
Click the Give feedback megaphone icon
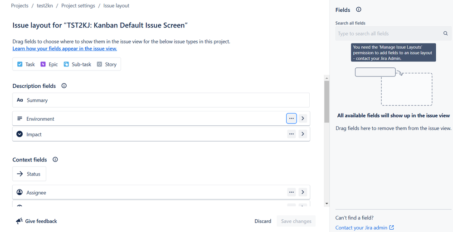pos(19,221)
